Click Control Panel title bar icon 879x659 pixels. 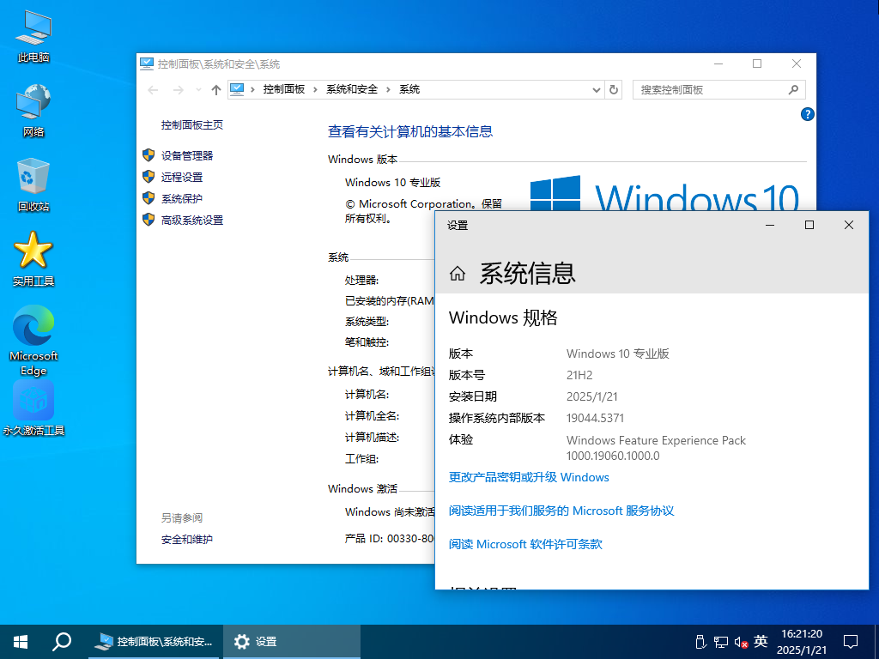(146, 63)
